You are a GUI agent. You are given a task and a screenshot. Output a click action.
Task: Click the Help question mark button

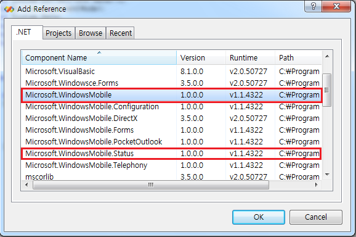(313, 6)
